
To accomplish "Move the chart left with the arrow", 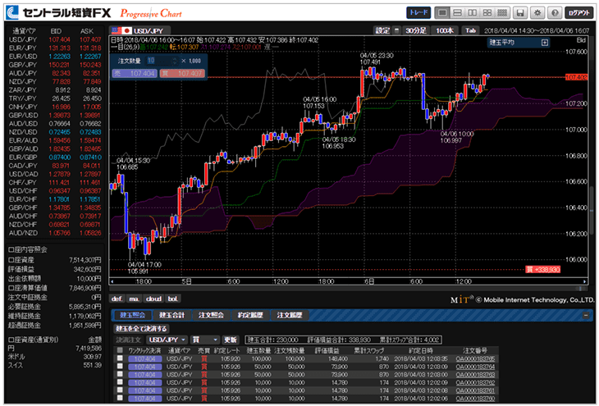I will point(112,282).
